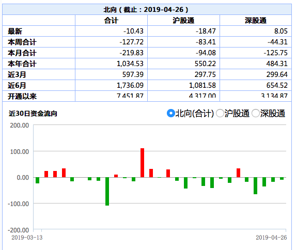Click the 深股通 table column header

click(256, 20)
